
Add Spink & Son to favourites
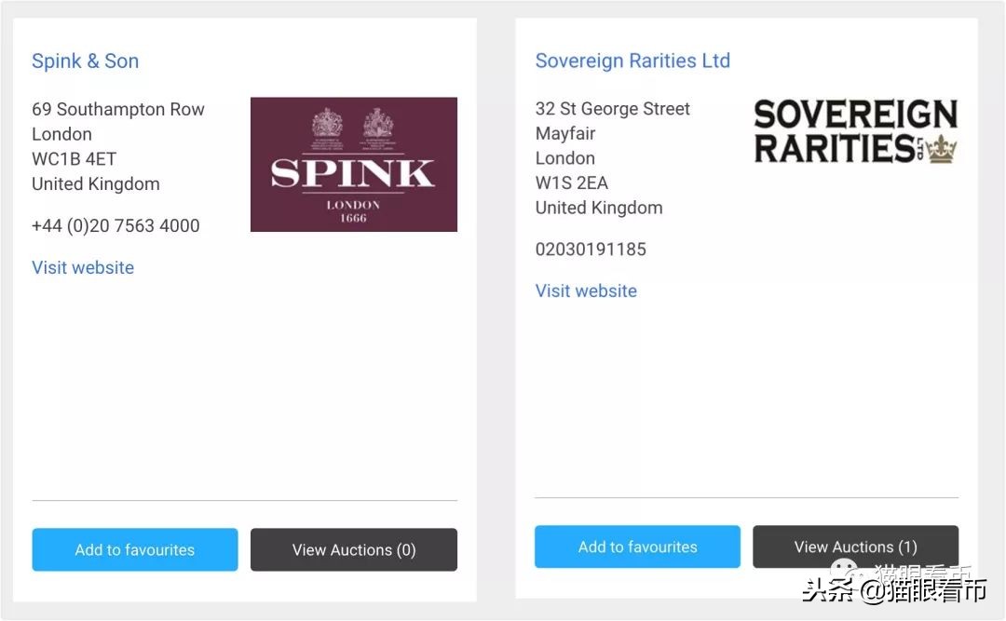(x=135, y=549)
